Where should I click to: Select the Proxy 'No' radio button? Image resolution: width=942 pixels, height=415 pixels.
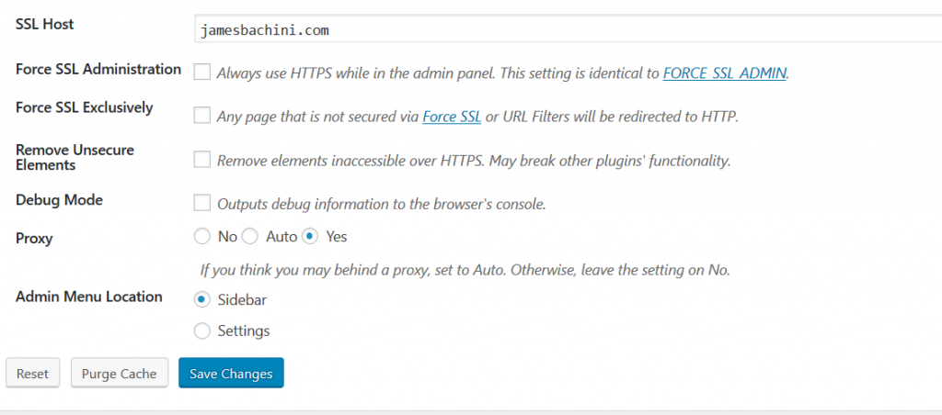tap(201, 236)
